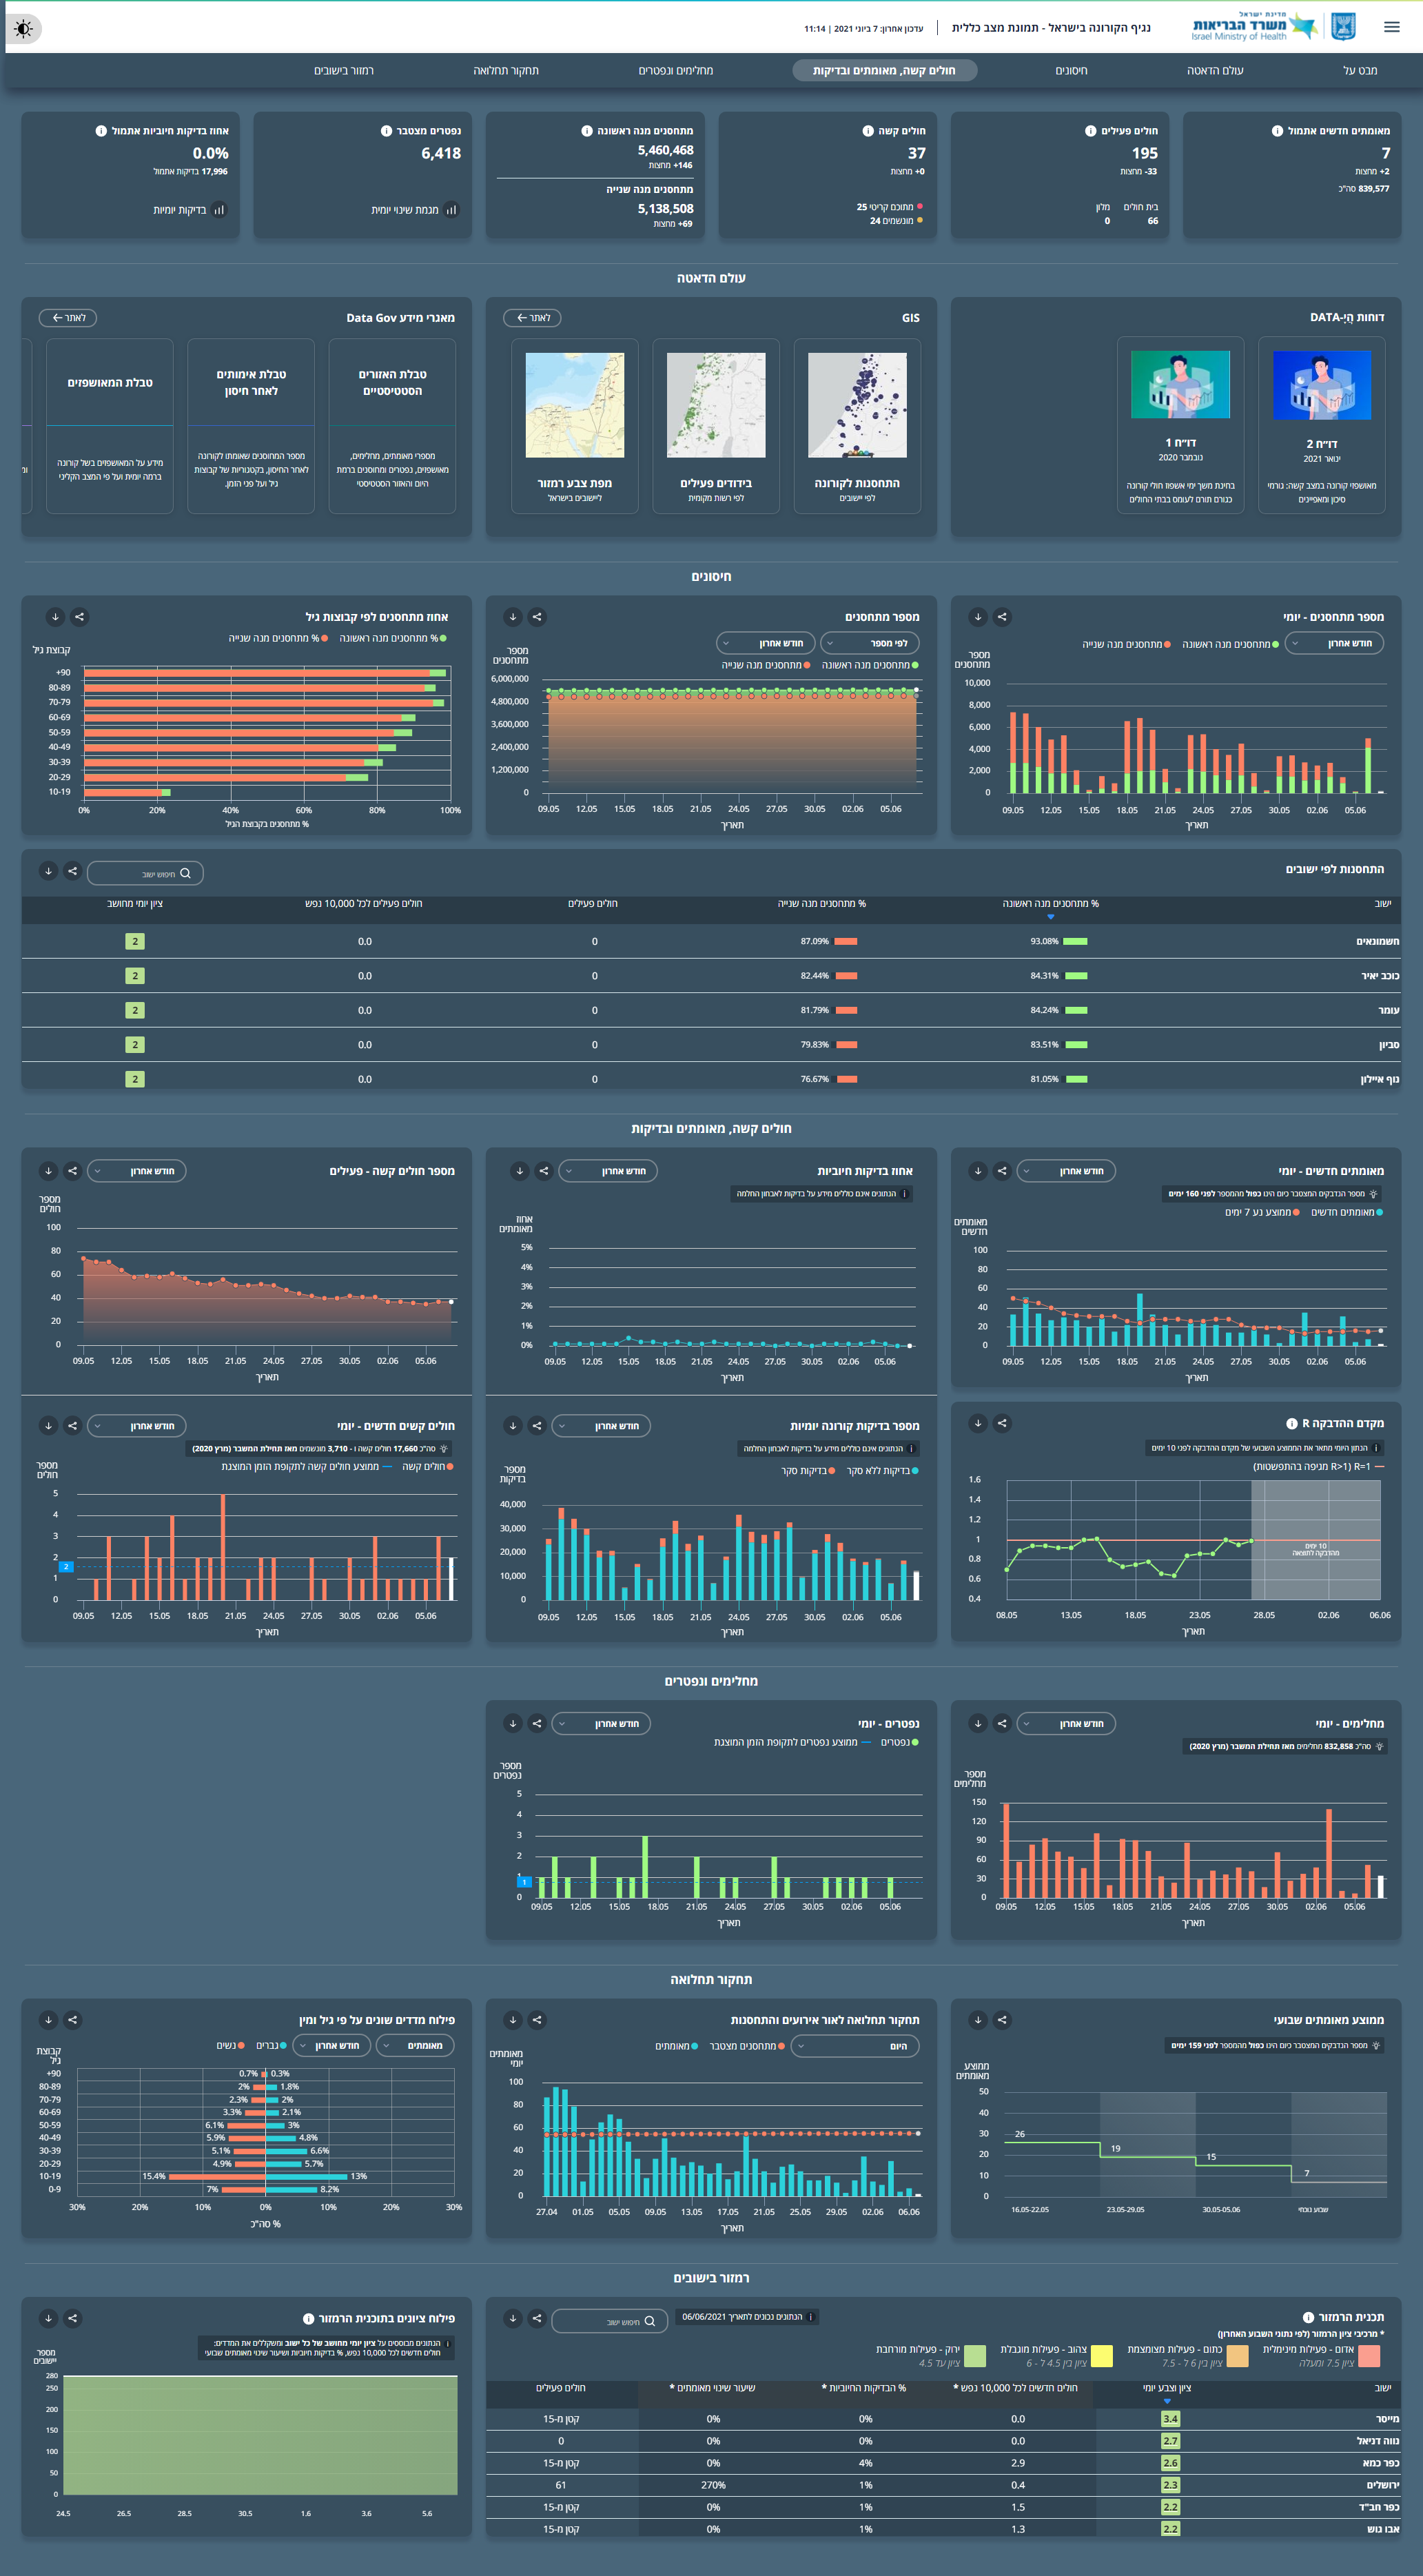1423x2576 pixels.
Task: Click info icon beside תכנית הרמזור title
Action: pyautogui.click(x=1308, y=2318)
